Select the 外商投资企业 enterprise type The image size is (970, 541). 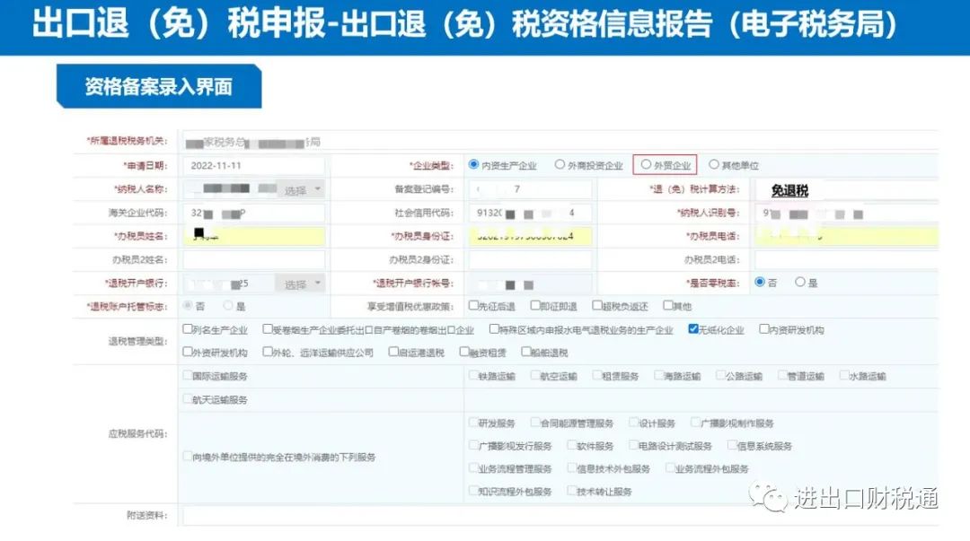click(x=560, y=164)
